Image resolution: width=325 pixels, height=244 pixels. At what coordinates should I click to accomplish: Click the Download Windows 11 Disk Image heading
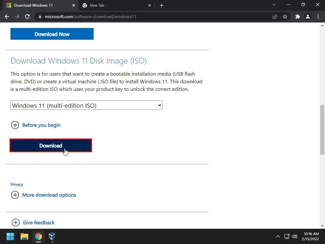click(x=79, y=61)
